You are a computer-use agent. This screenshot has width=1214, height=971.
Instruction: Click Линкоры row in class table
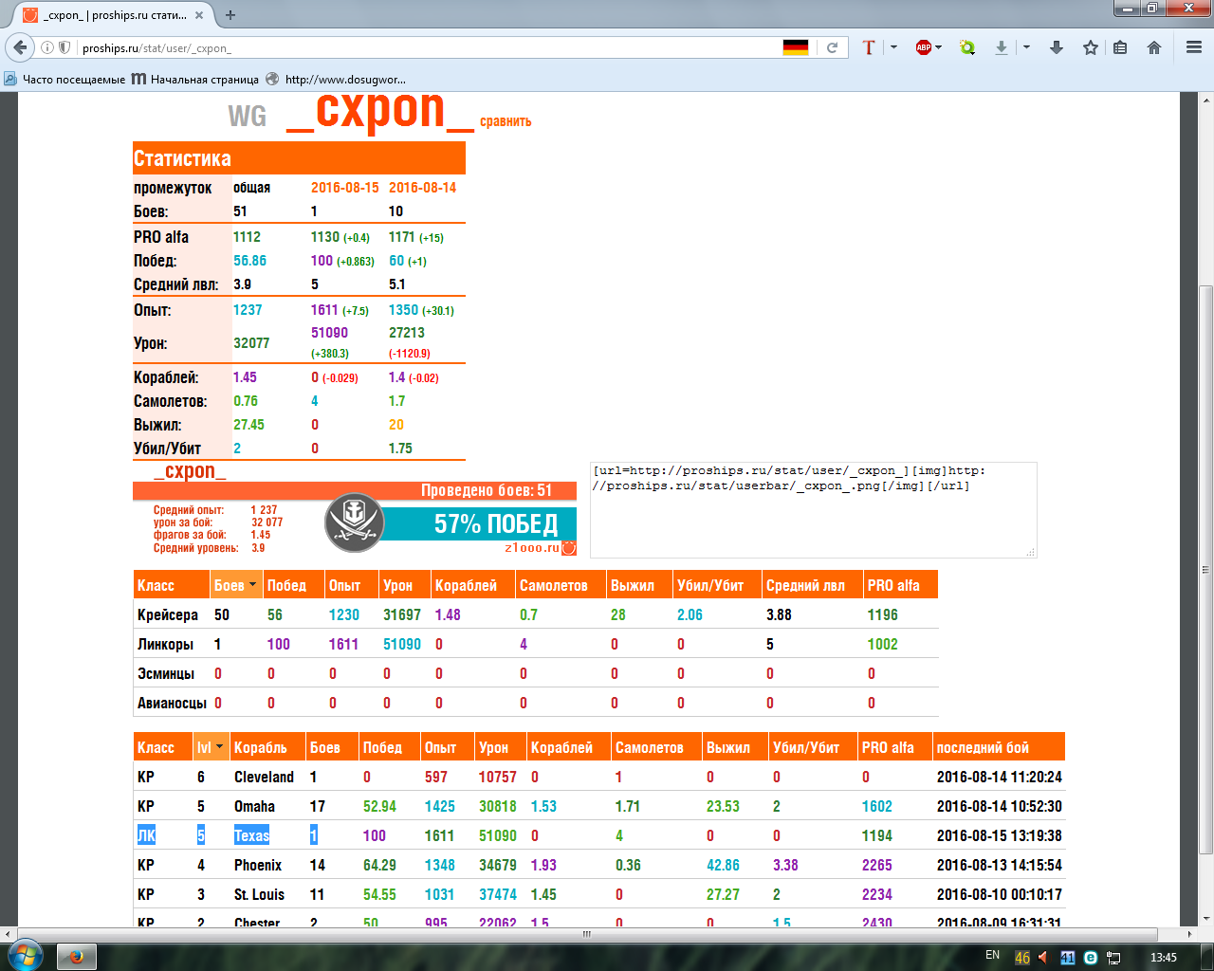pos(536,644)
